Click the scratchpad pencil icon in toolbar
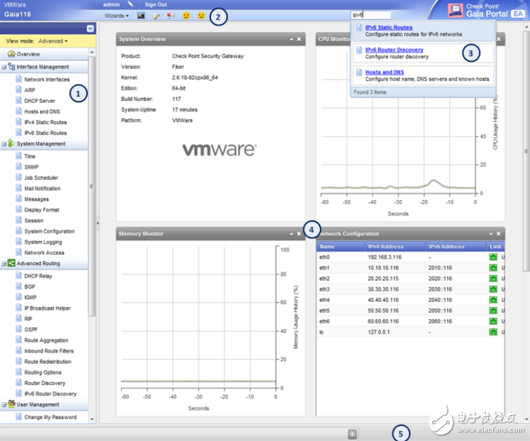 click(x=156, y=15)
